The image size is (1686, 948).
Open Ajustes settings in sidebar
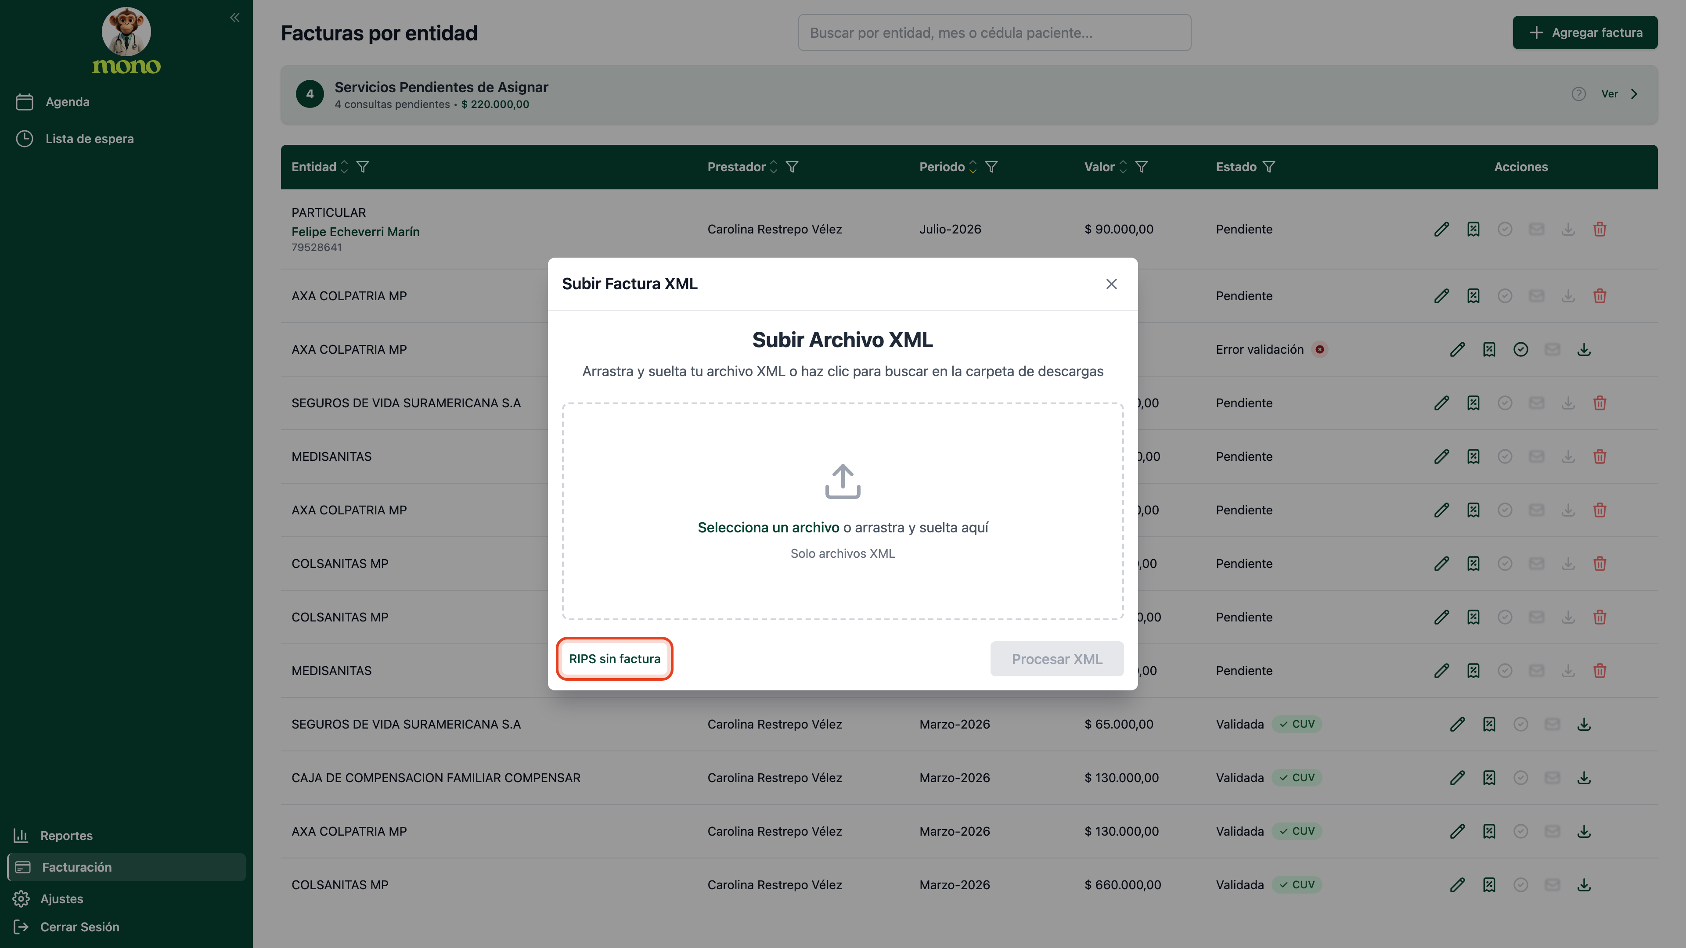[x=126, y=899]
